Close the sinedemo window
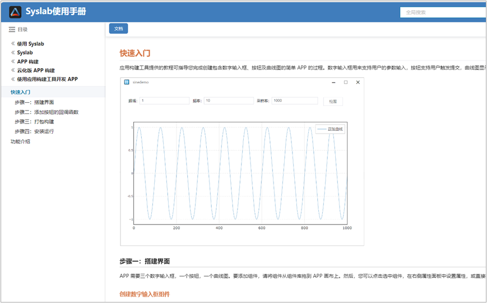Screen dimensions: 487x303 (358, 82)
